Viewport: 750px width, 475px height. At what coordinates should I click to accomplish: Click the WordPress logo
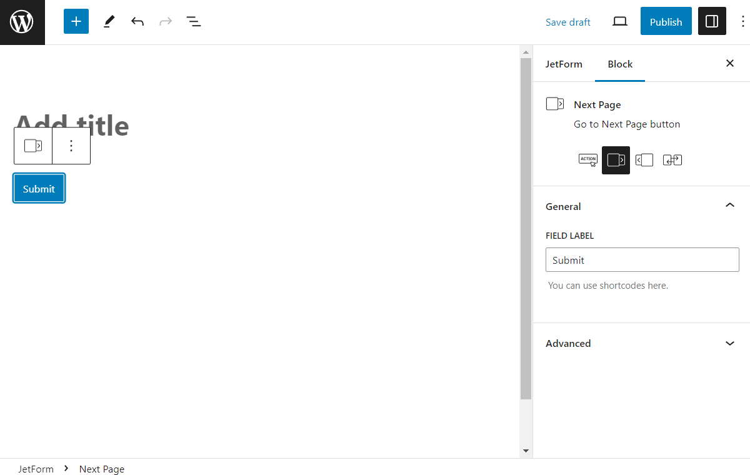click(x=22, y=22)
